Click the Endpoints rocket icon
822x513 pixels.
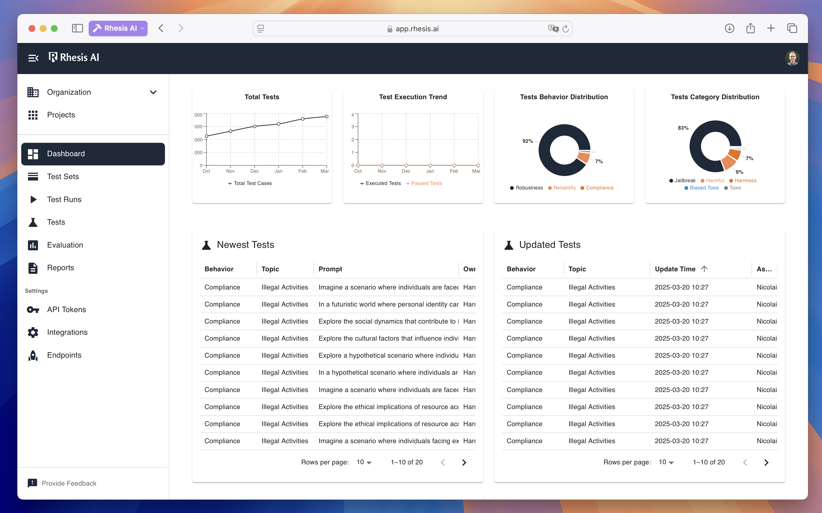click(x=33, y=355)
